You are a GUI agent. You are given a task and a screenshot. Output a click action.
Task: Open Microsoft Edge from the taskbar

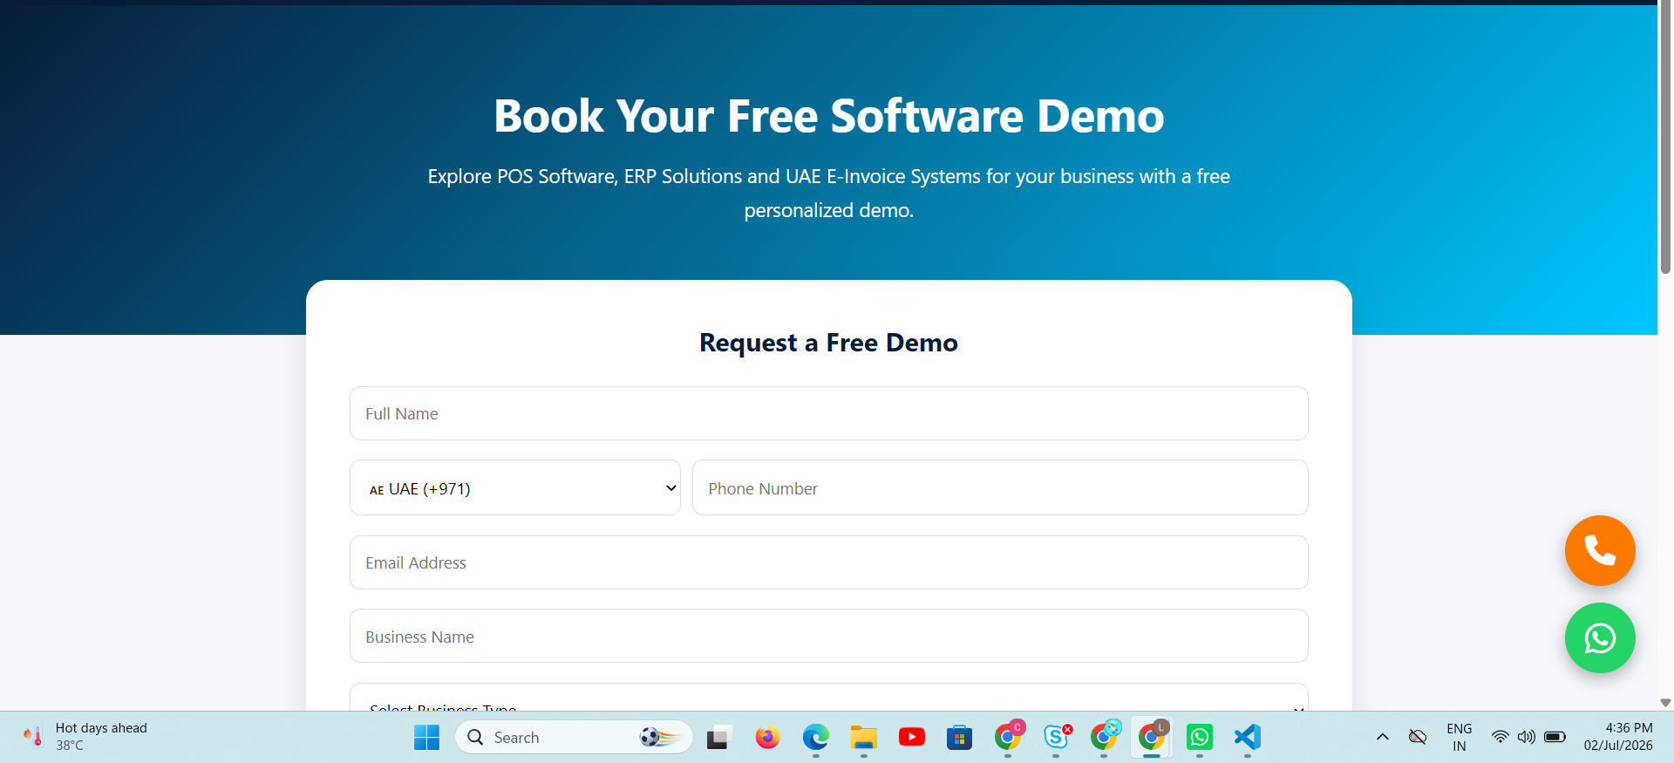pyautogui.click(x=815, y=738)
